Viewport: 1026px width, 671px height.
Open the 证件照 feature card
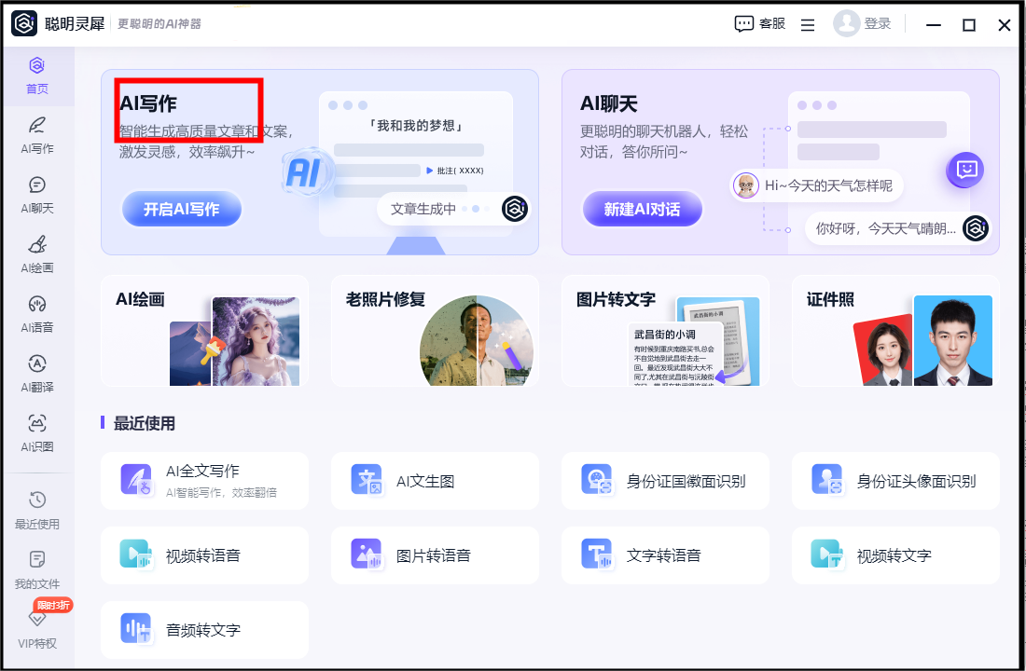click(x=895, y=331)
